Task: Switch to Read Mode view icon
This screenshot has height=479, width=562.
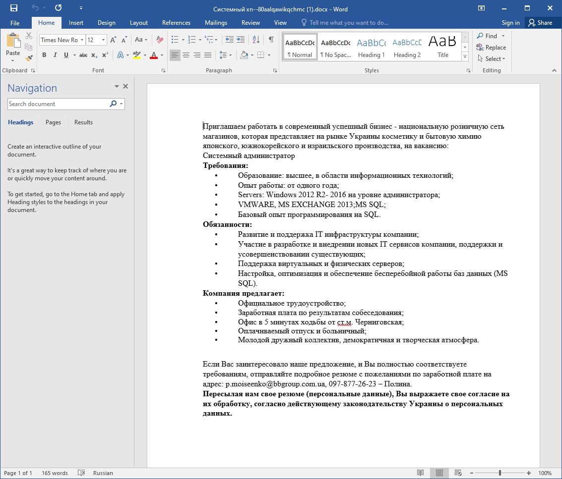Action: point(421,473)
